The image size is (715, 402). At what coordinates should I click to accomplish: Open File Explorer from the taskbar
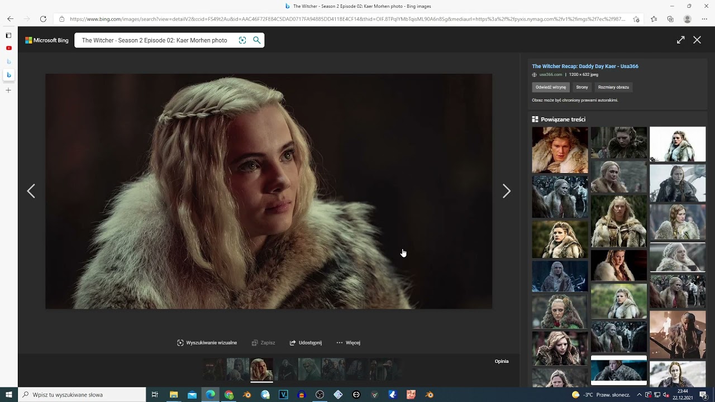pyautogui.click(x=174, y=395)
